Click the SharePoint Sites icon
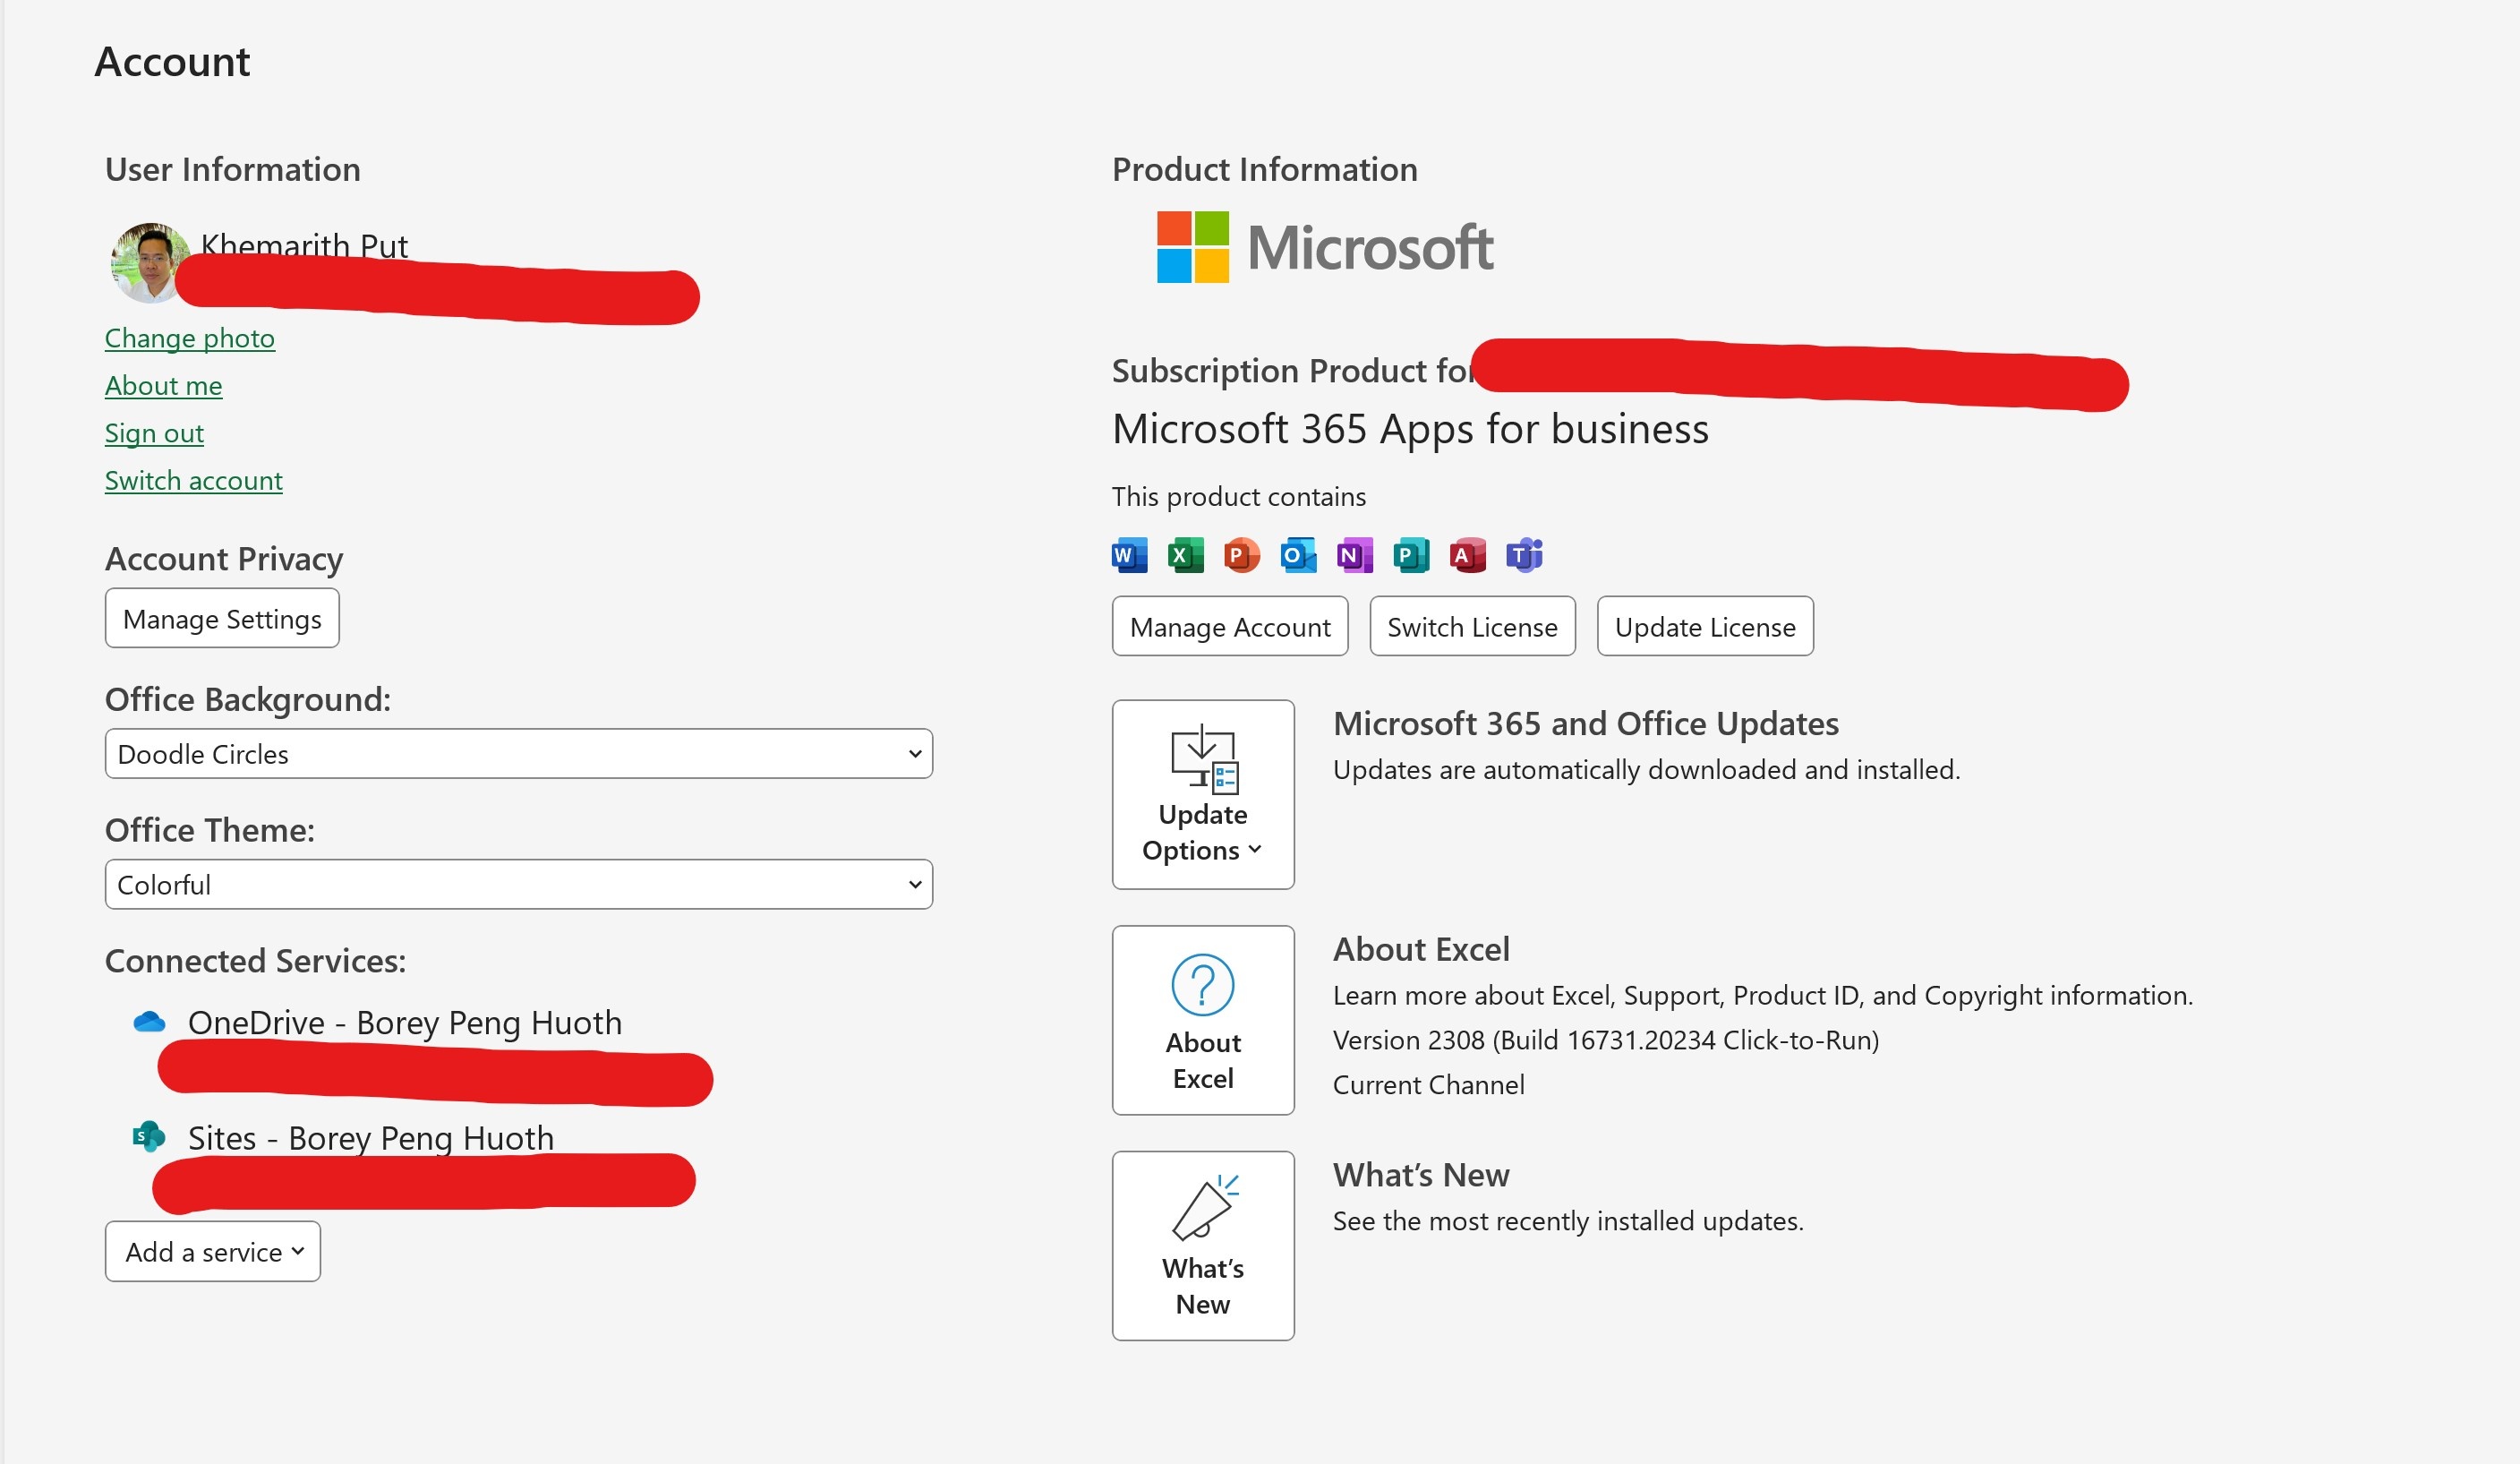Image resolution: width=2520 pixels, height=1464 pixels. click(x=149, y=1137)
